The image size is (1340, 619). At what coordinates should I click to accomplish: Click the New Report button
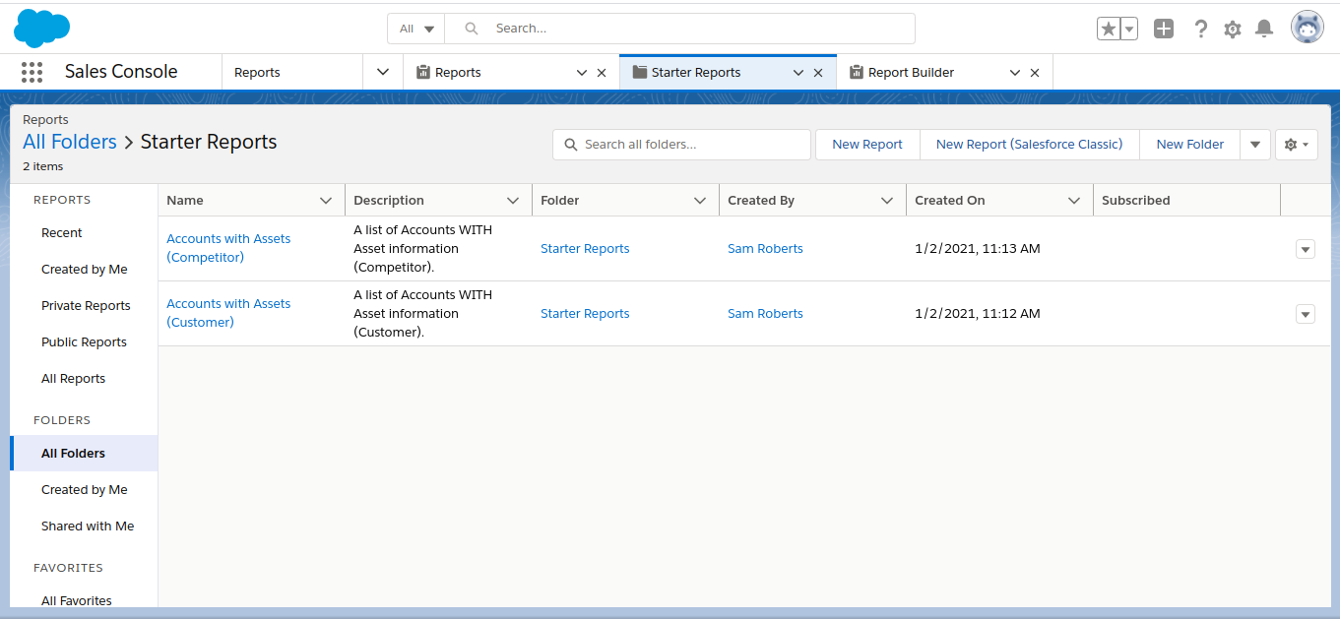coord(867,144)
